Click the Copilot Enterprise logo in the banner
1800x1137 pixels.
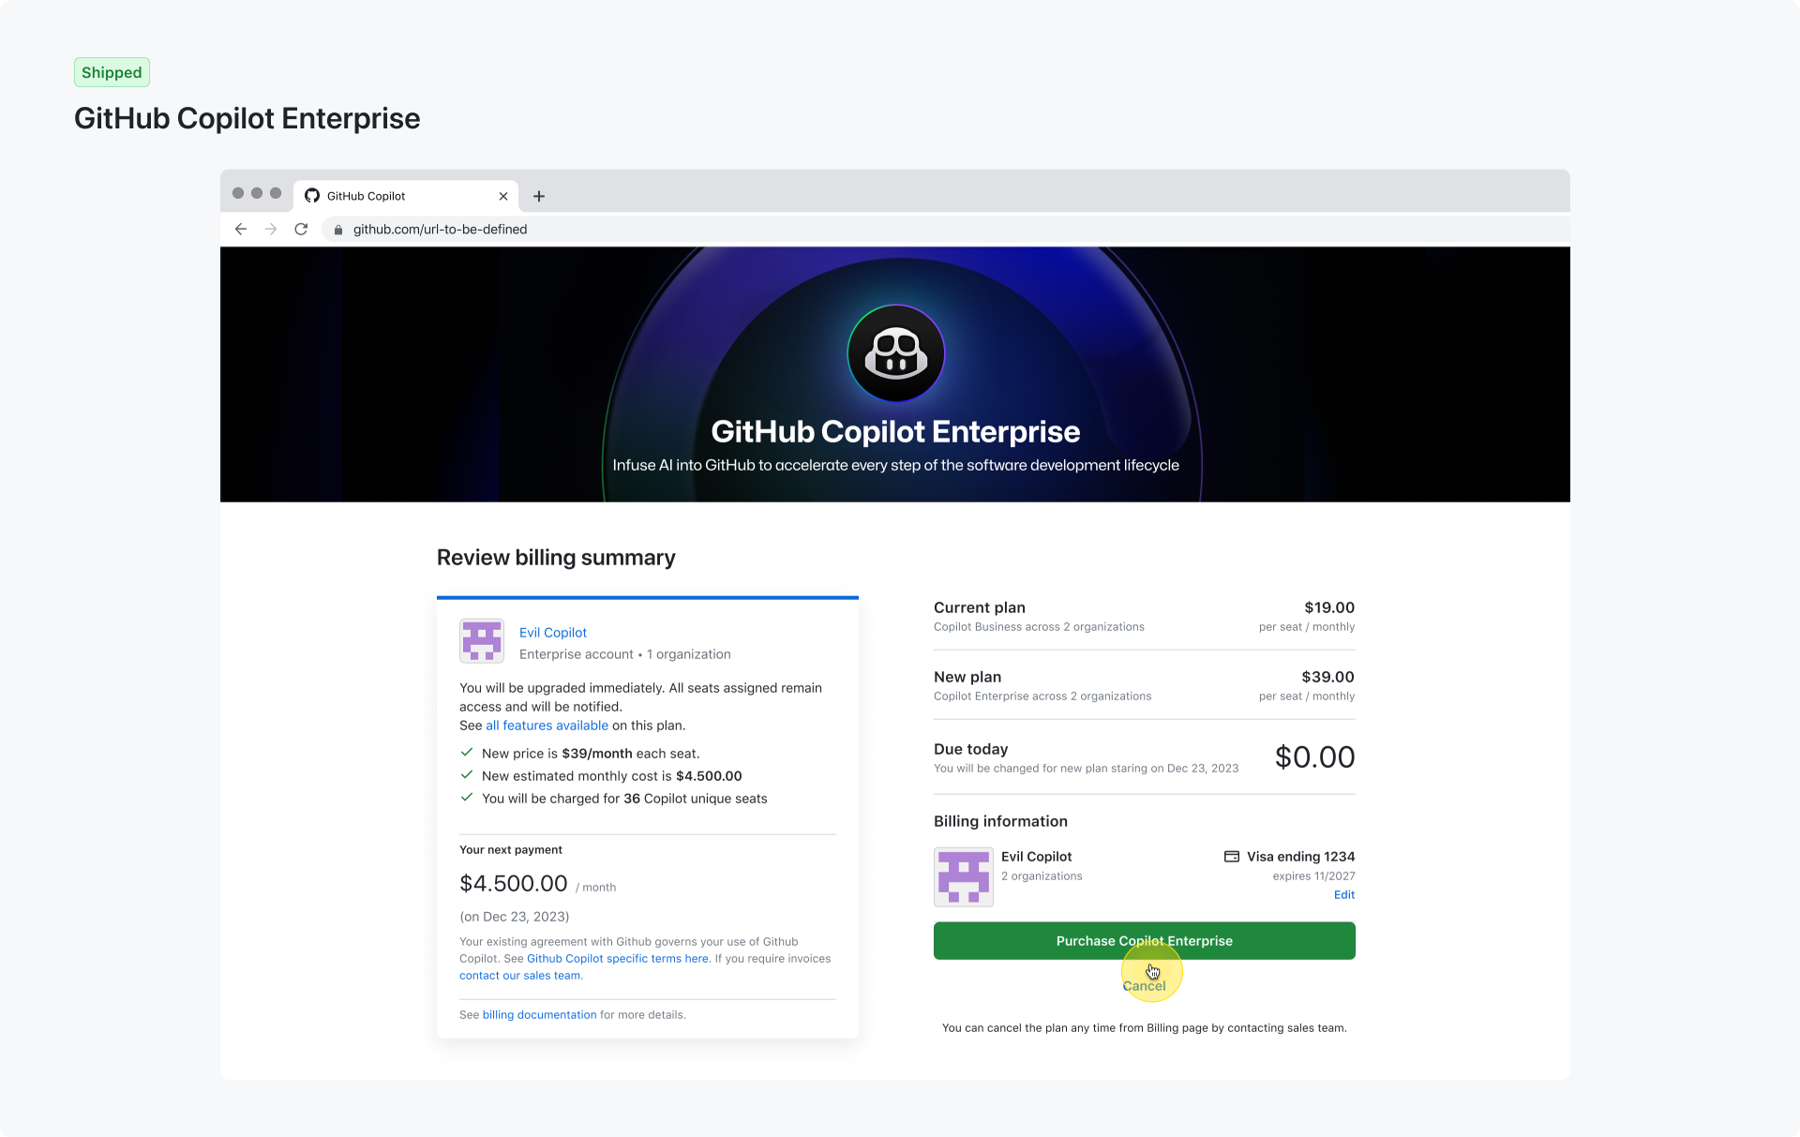[895, 353]
